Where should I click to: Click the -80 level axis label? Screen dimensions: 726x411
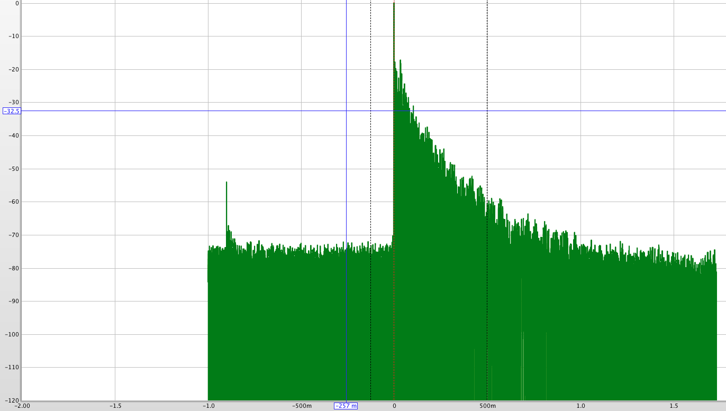point(14,268)
